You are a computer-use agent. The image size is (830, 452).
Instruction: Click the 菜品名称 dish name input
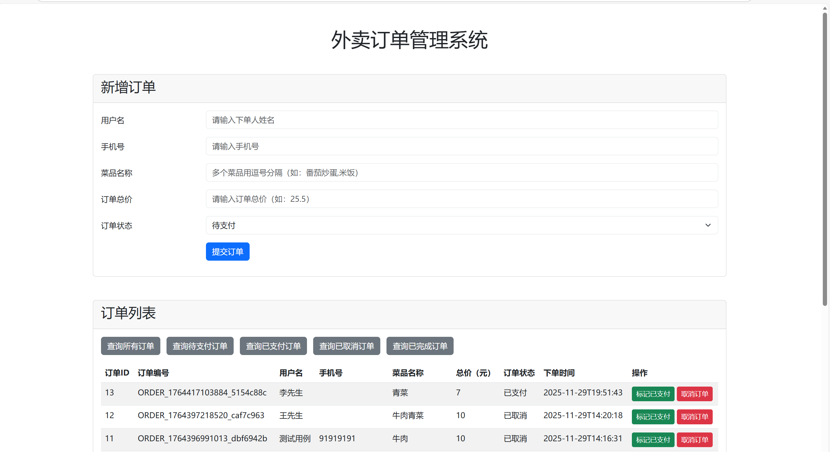pyautogui.click(x=461, y=172)
